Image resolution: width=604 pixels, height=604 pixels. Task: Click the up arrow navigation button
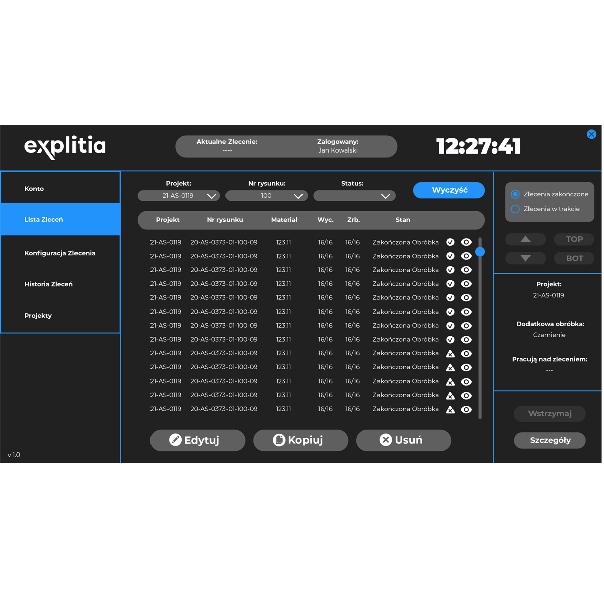pos(525,239)
